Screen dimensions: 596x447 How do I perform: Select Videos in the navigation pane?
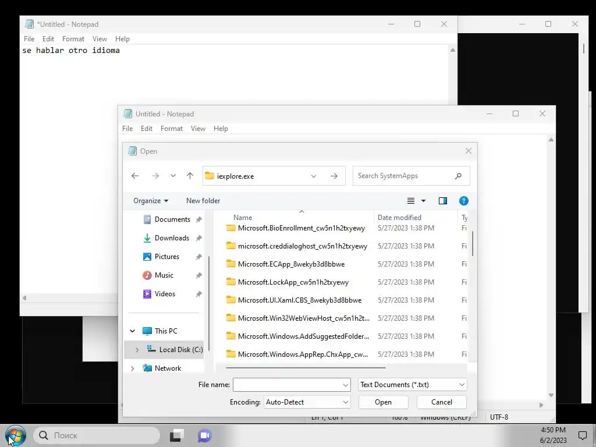165,294
